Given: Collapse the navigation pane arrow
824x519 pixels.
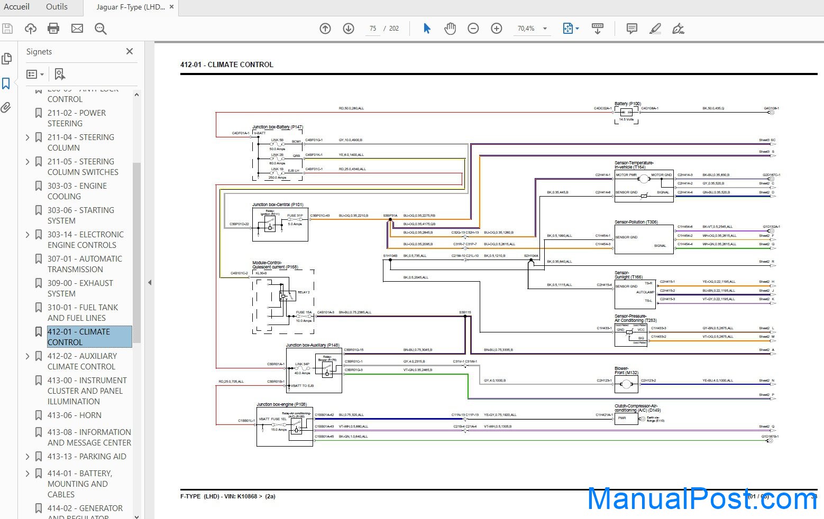Looking at the screenshot, I should coord(150,283).
